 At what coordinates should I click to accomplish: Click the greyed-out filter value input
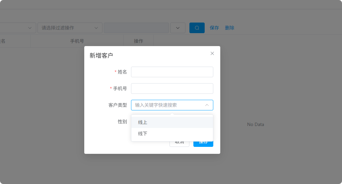(x=136, y=28)
